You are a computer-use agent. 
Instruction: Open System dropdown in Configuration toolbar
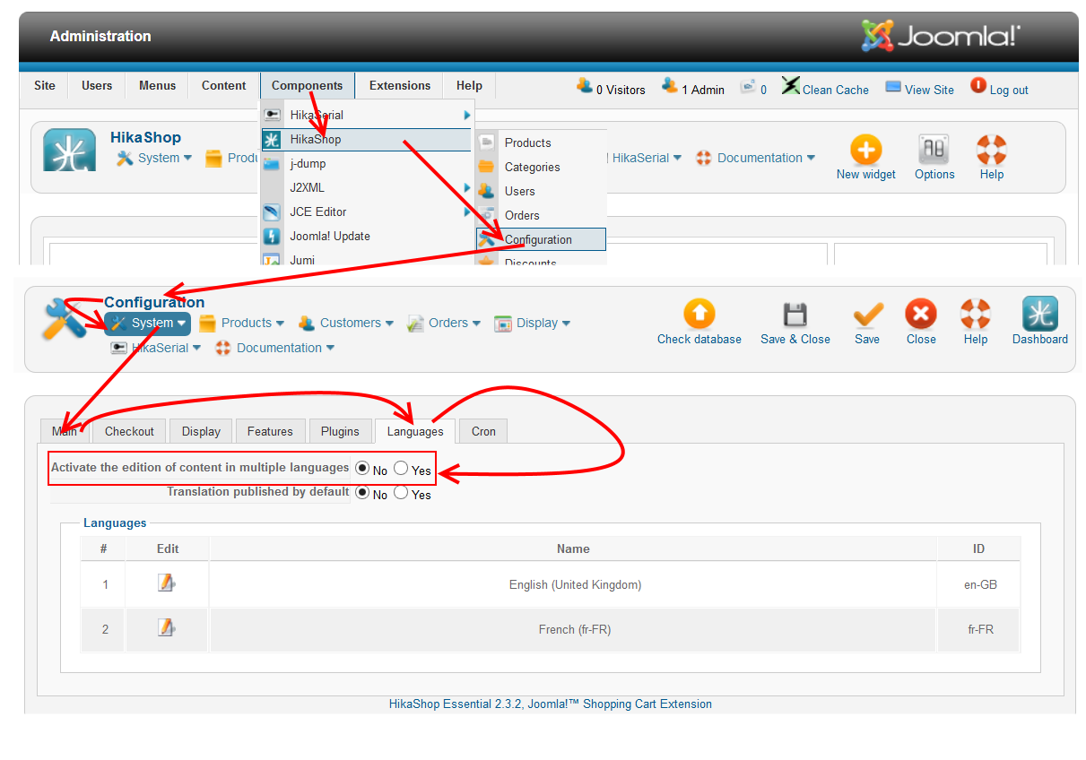(148, 324)
